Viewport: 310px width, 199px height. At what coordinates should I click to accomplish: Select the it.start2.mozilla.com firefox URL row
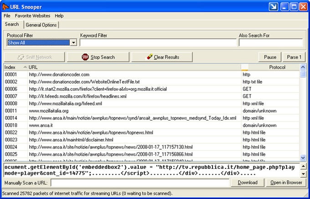tap(151, 89)
